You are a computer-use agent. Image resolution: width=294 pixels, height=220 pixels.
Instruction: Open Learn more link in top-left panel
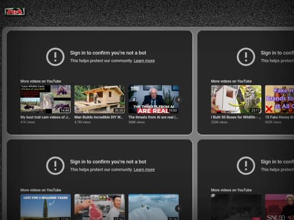click(x=144, y=61)
